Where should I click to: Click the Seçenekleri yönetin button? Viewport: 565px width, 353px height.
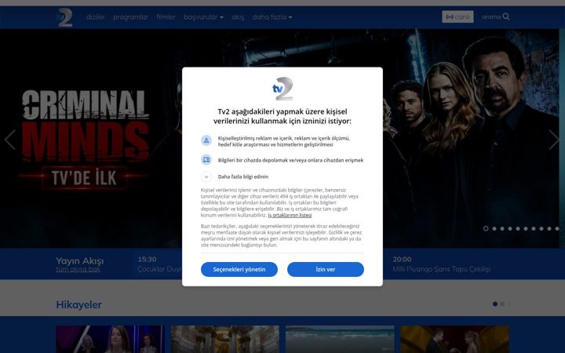pos(239,269)
